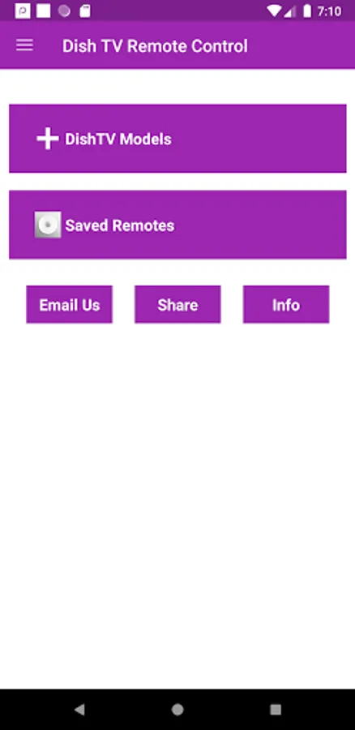Open the DishTV Models list
The width and height of the screenshot is (355, 730).
(177, 138)
